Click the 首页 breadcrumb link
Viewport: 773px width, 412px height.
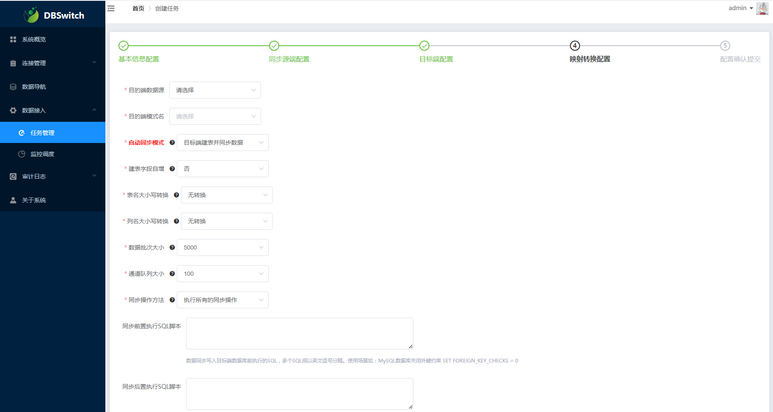point(138,8)
